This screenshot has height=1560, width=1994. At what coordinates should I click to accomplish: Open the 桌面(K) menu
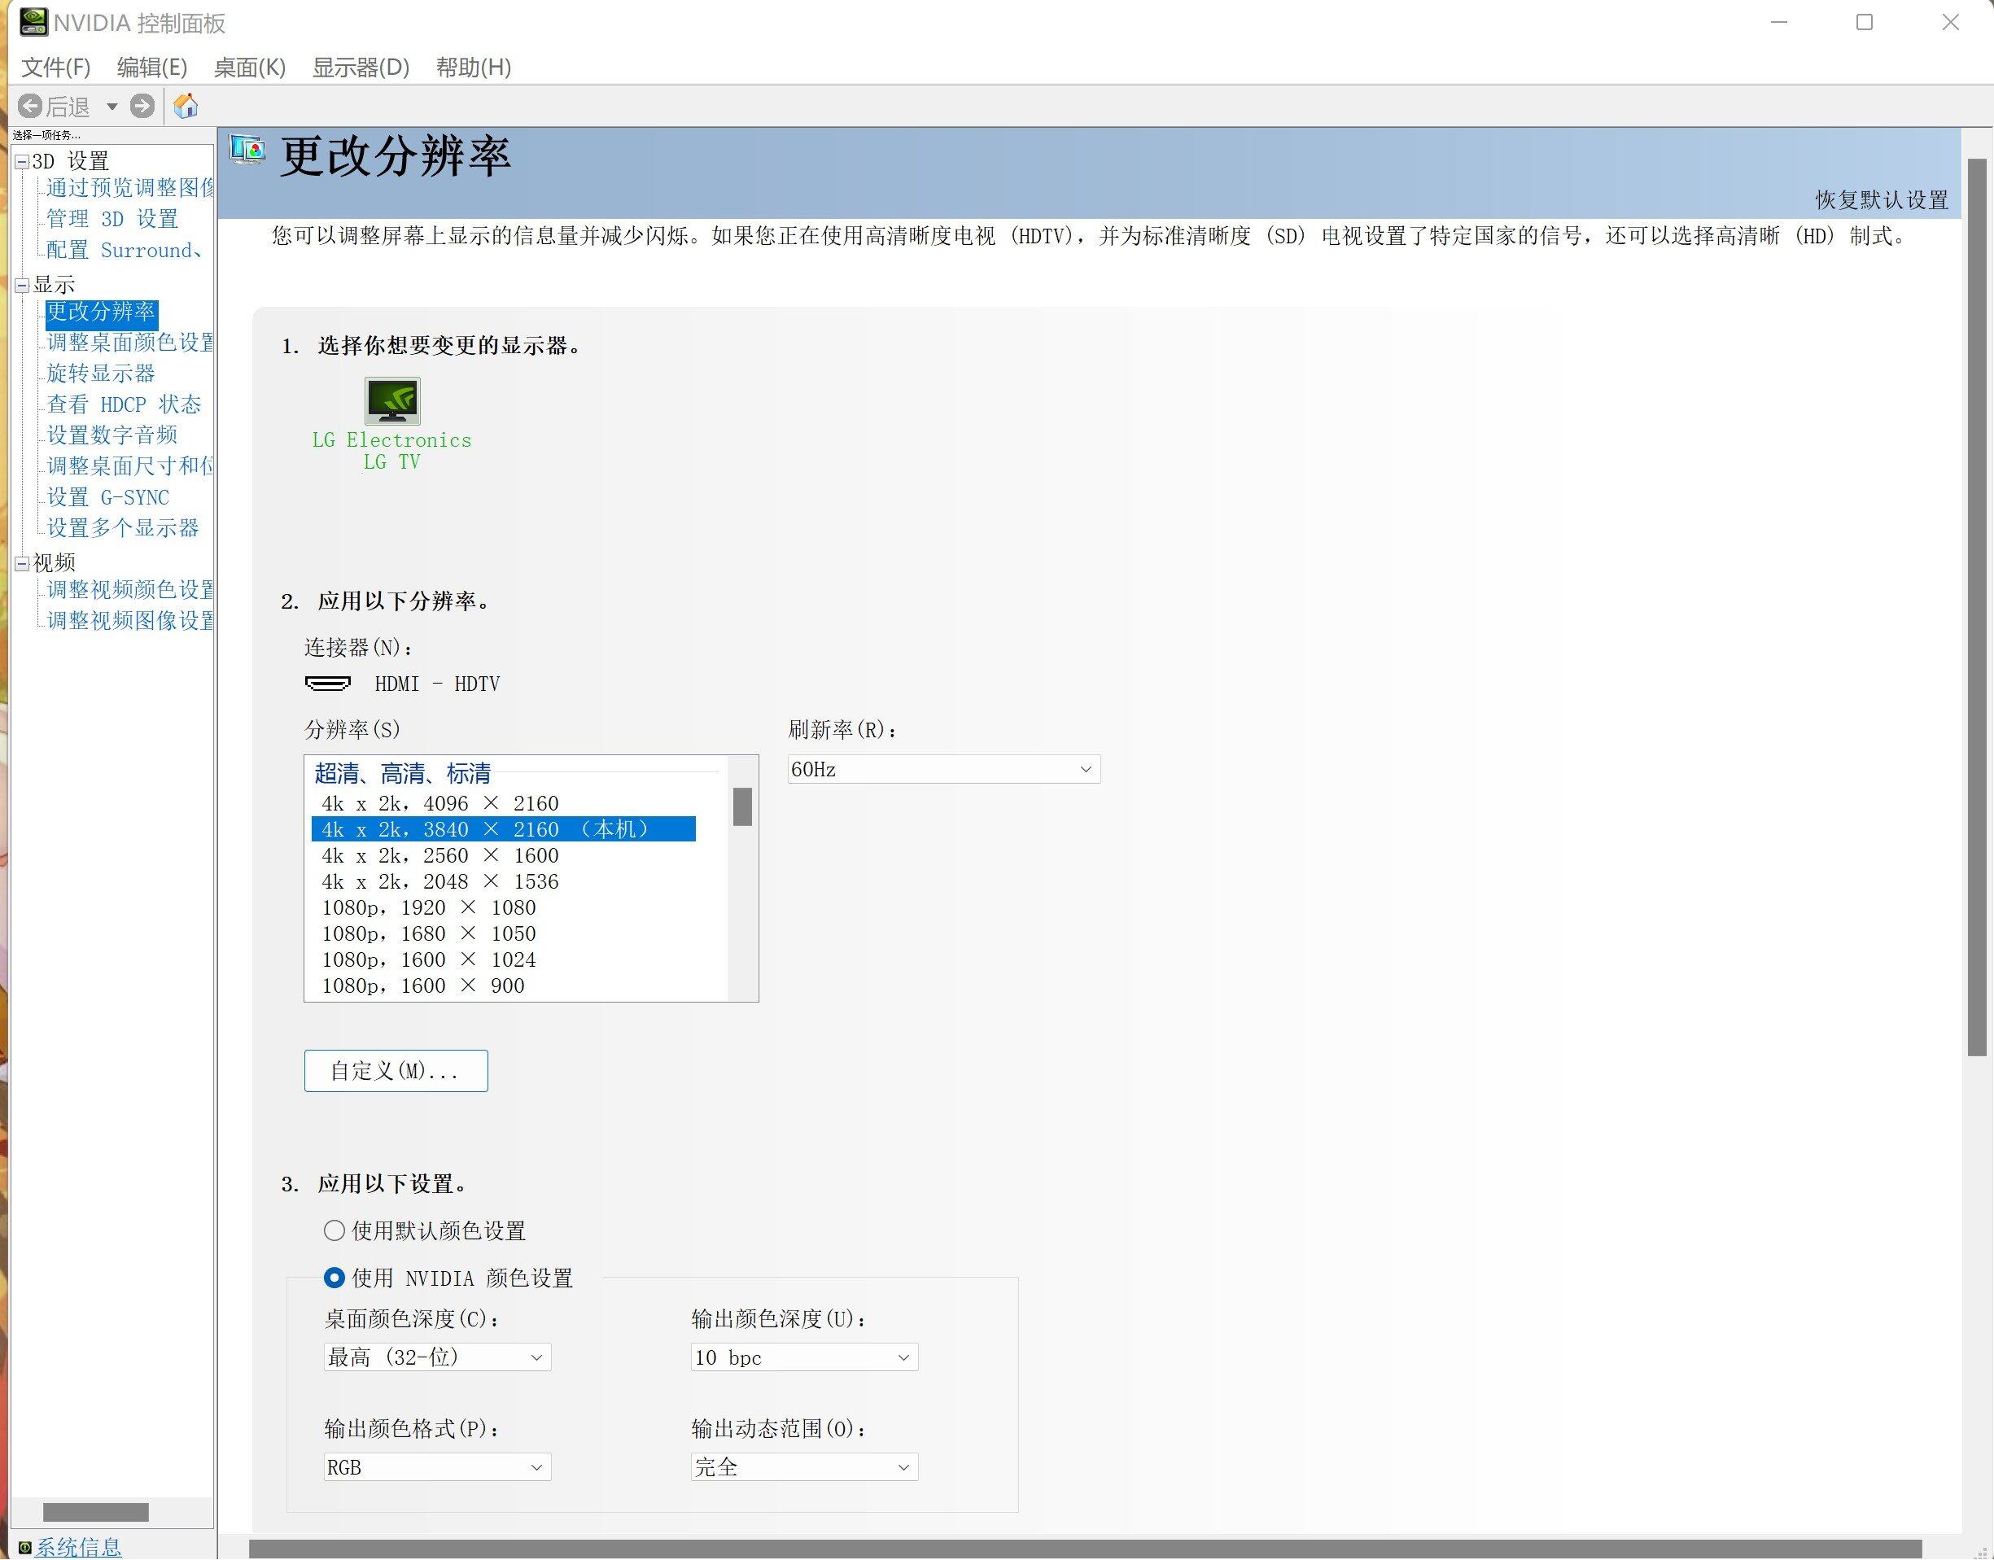point(249,68)
